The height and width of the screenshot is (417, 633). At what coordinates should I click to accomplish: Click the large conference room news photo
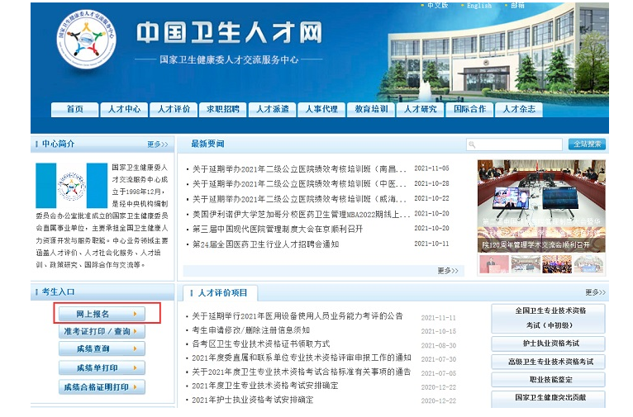coord(541,206)
